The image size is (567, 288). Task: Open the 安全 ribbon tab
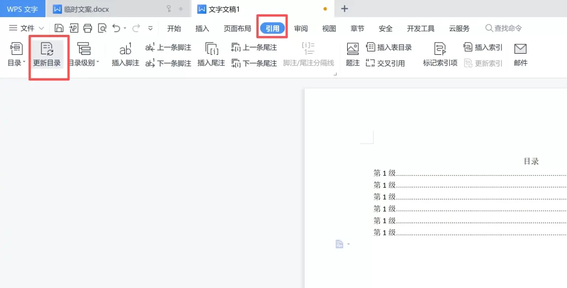click(385, 29)
